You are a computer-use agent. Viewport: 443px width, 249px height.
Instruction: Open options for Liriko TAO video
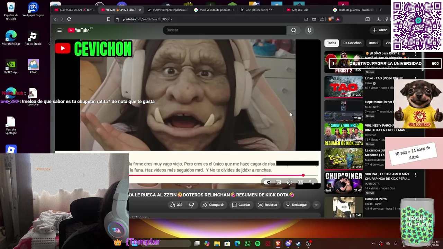click(415, 78)
